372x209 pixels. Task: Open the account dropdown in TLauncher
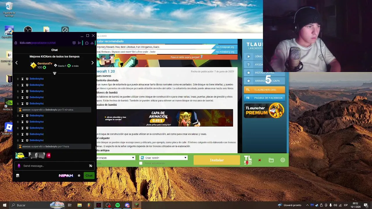pos(116,158)
